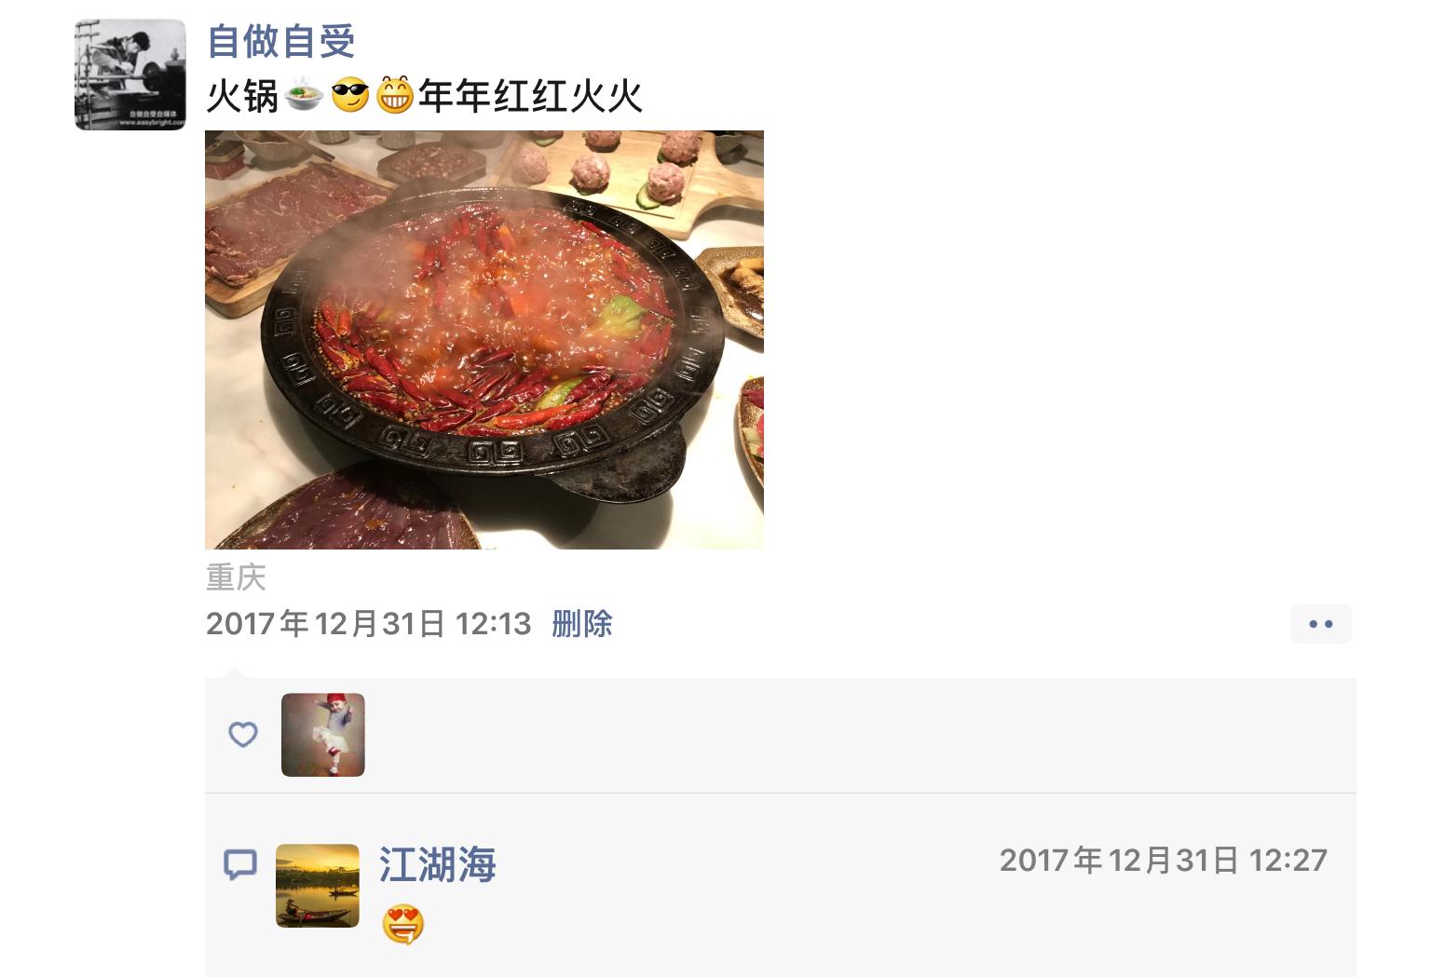Click the comment bubble icon
Viewport: 1431px width, 977px height.
coord(240,864)
